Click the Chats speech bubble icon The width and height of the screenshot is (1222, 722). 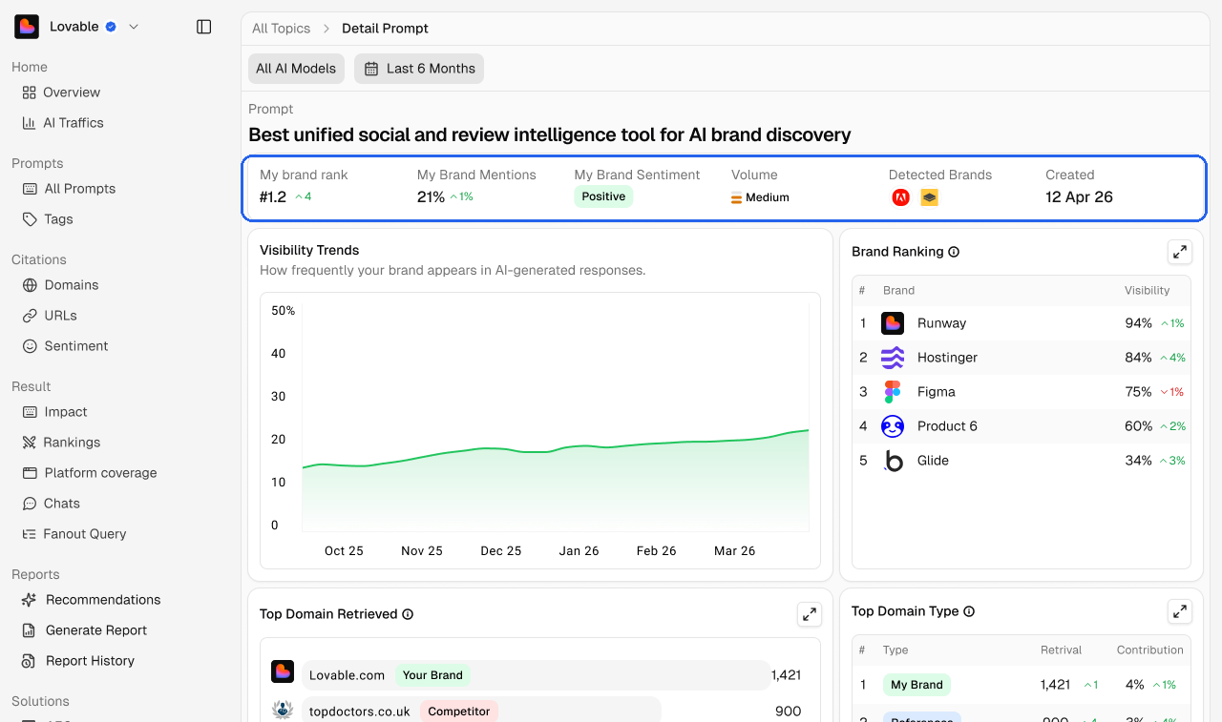30,504
